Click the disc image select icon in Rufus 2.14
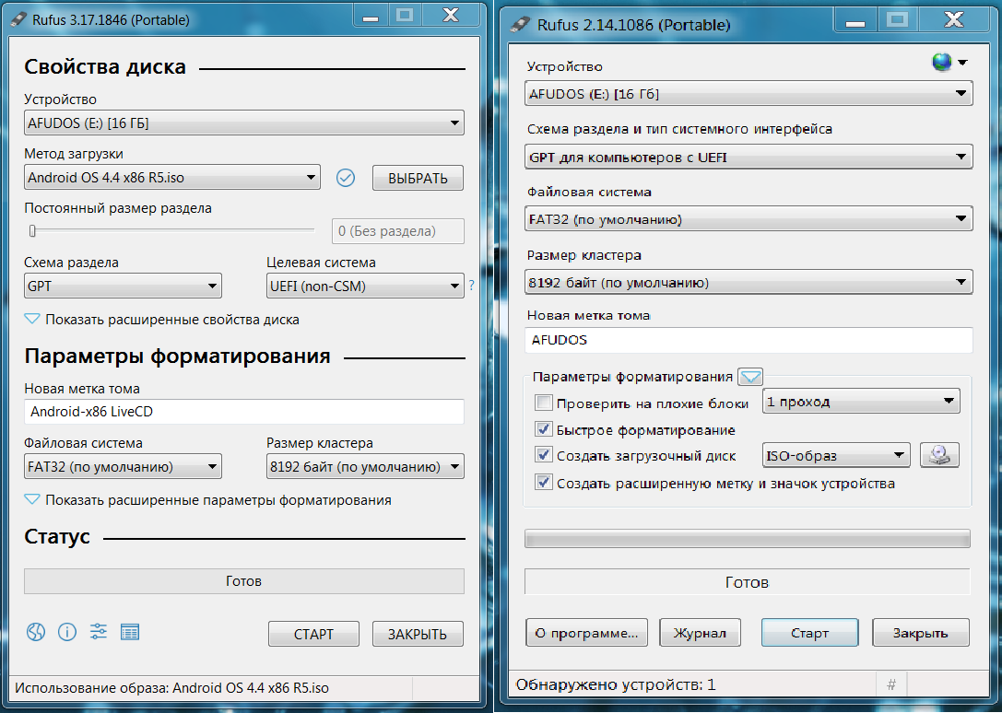This screenshot has width=1002, height=713. [939, 455]
